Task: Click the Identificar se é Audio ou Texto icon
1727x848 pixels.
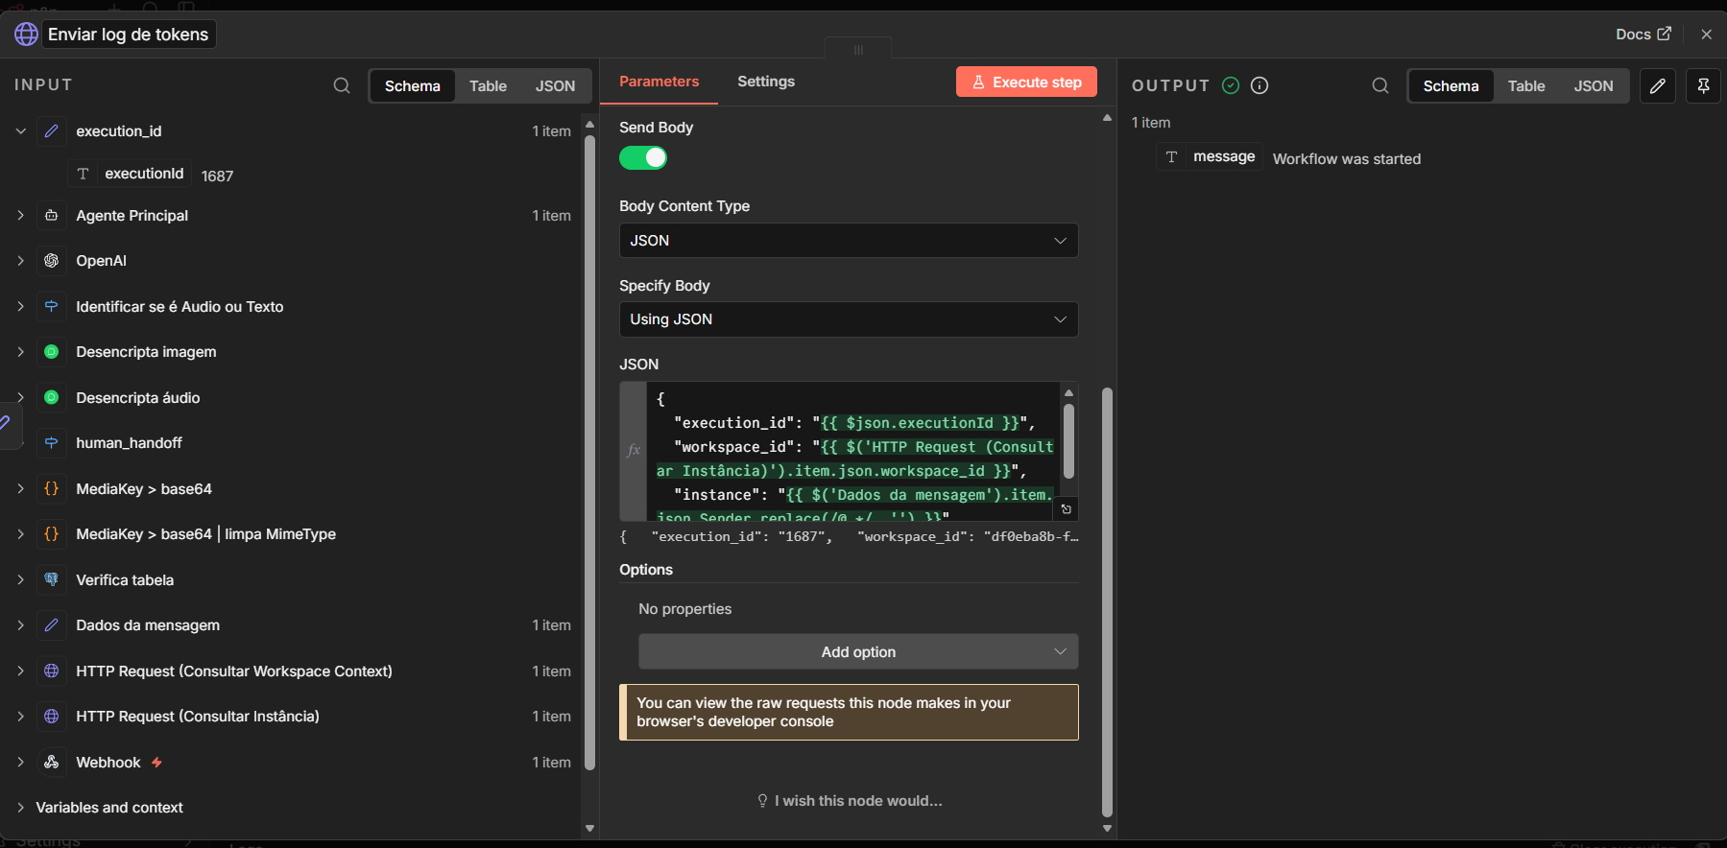Action: point(52,307)
